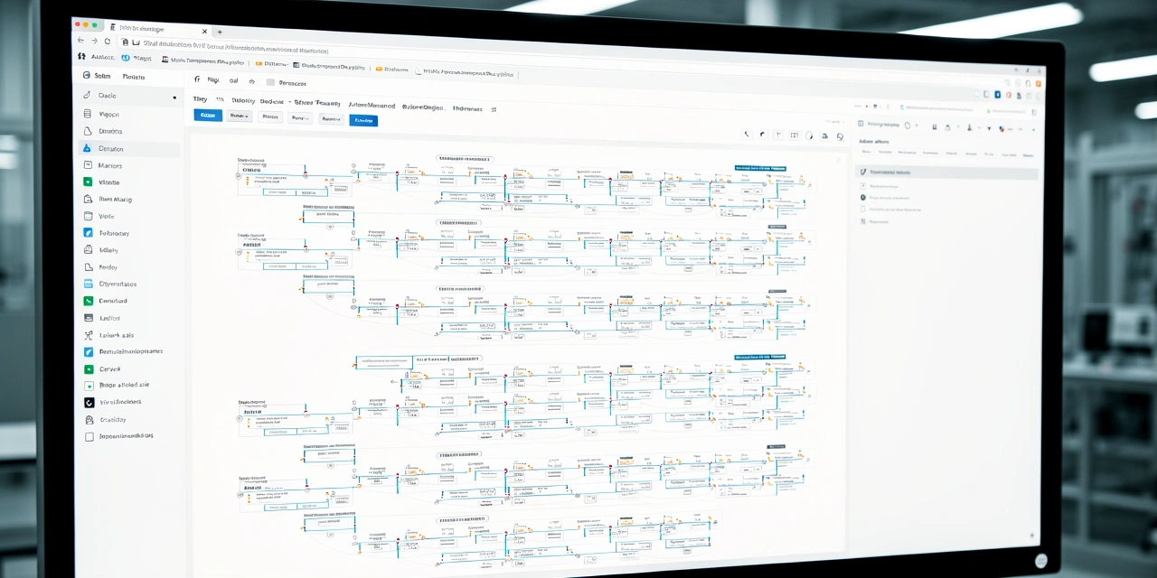Click the browser address bar

271,43
